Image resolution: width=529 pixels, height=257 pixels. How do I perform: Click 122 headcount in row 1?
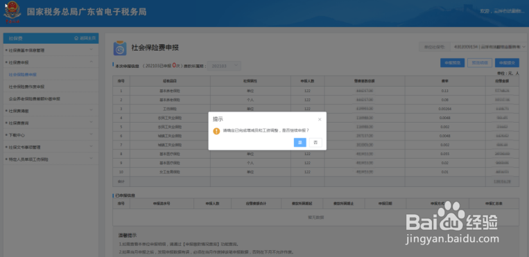307,91
